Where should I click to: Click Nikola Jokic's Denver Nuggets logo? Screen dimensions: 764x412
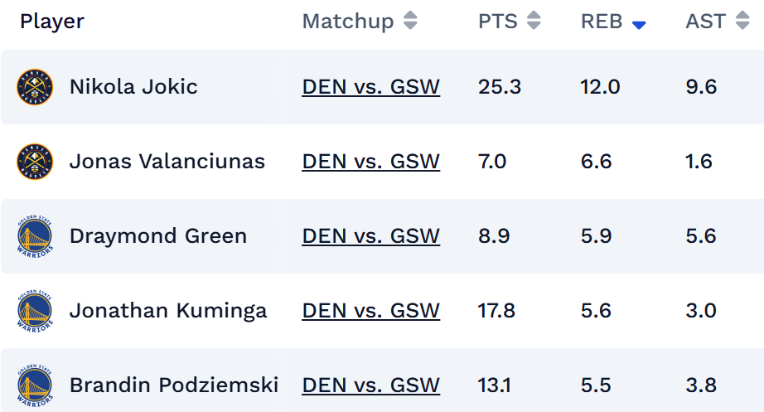[34, 87]
